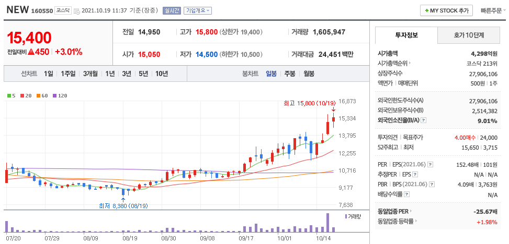Click the +3.01% change rate
This screenshot has width=509, height=244.
[x=69, y=52]
